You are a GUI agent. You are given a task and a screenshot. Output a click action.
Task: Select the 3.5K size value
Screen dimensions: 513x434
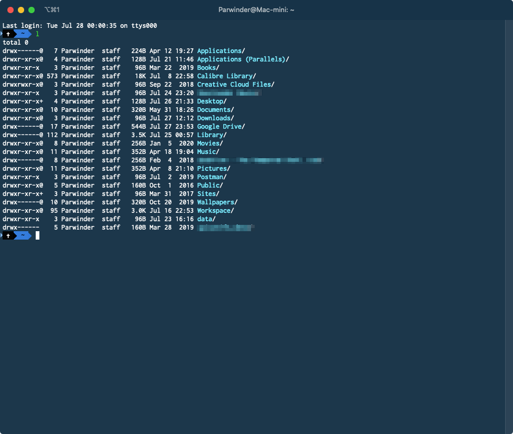tap(139, 135)
